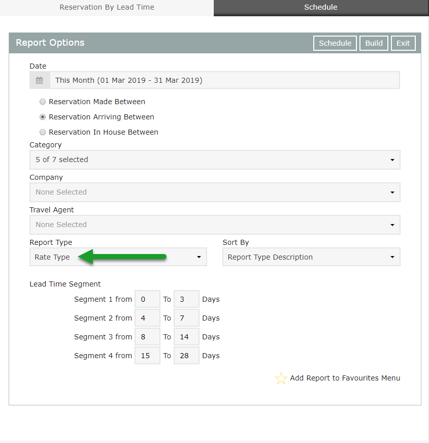Open the Report Type dropdown
This screenshot has width=429, height=443.
pos(118,257)
